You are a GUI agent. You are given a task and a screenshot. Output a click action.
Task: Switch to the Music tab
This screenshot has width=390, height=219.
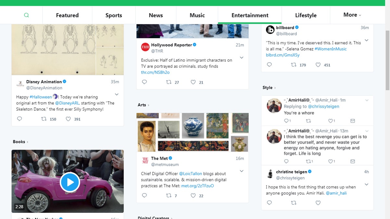(x=197, y=15)
